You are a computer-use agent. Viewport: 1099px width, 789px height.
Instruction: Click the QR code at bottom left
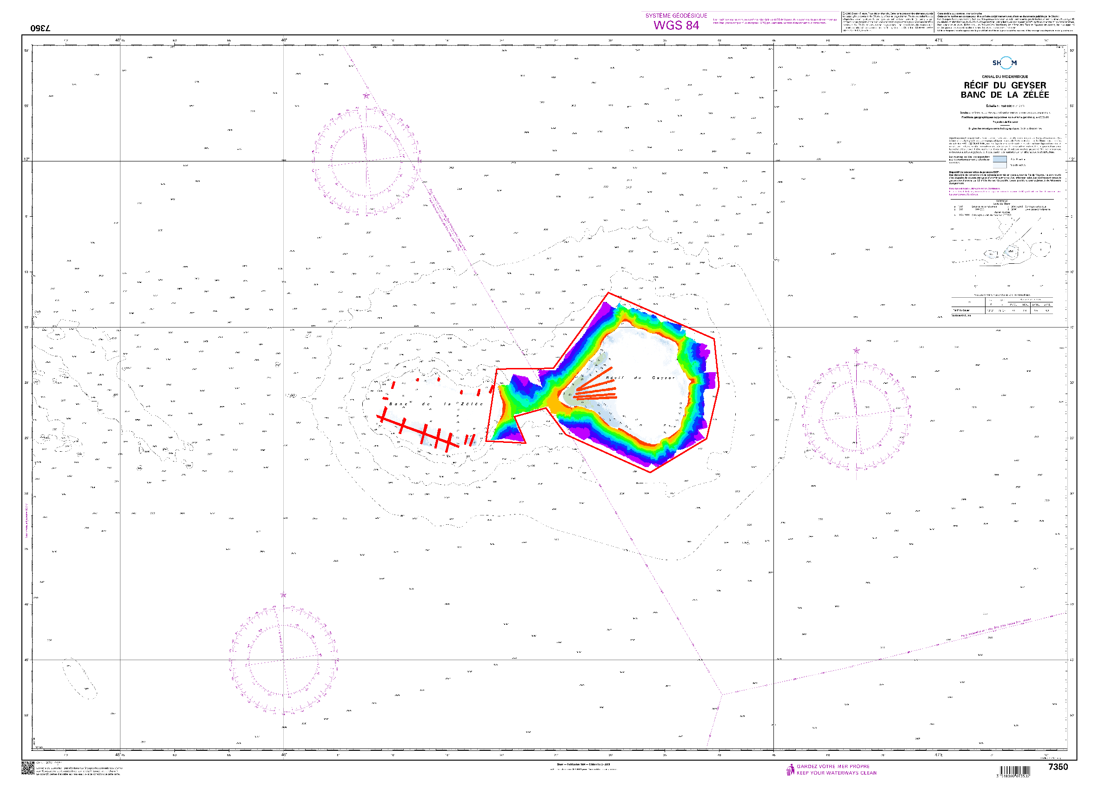[27, 768]
